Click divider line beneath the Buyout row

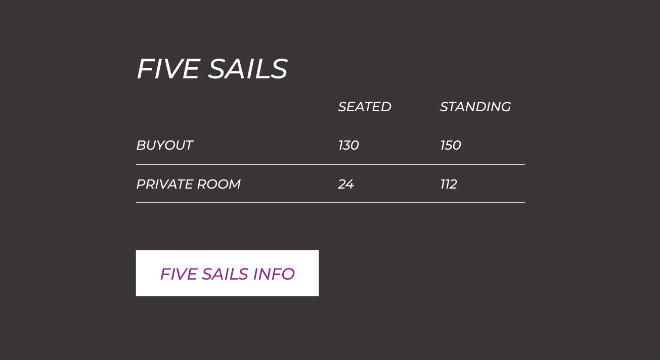pos(330,164)
